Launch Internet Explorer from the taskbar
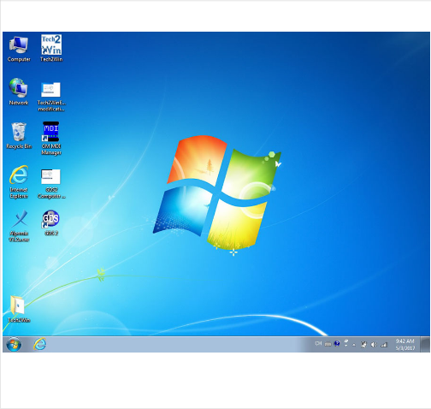Screen dimensions: 431x409 (39, 344)
